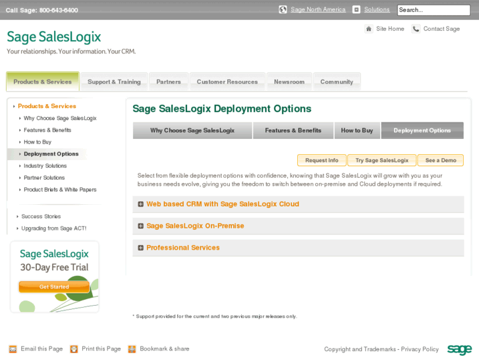Expand Professional Services plus icon
Image resolution: width=479 pixels, height=359 pixels.
140,248
